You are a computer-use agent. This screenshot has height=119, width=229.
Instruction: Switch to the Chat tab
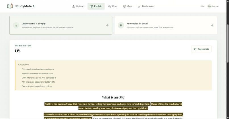[113, 6]
